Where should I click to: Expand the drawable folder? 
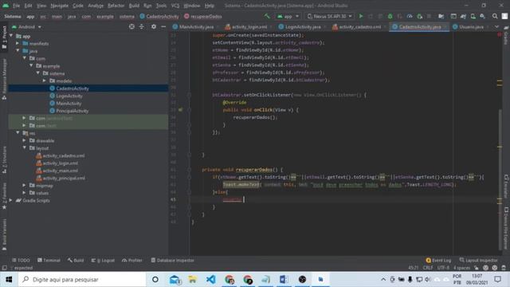[25, 140]
